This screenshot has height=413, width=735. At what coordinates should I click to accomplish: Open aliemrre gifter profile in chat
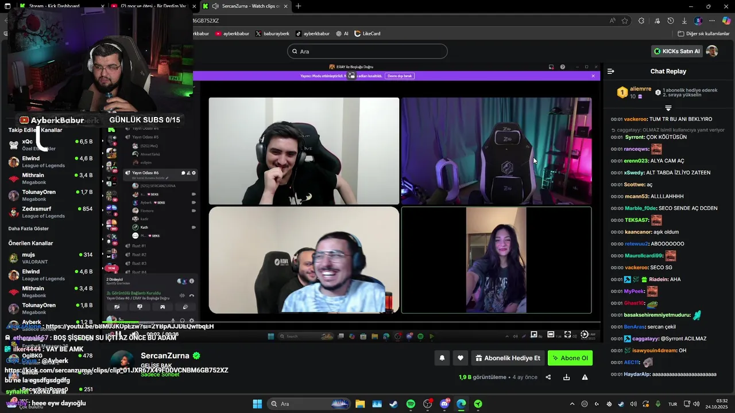(x=640, y=89)
